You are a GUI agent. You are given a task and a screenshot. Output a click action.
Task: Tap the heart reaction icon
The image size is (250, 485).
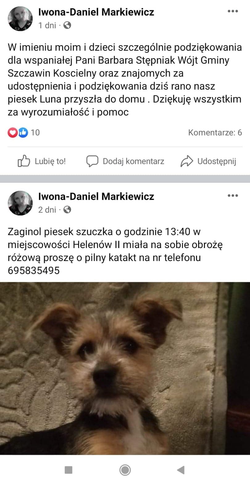pos(12,133)
